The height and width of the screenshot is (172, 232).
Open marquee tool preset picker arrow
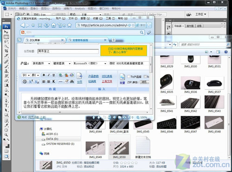[11, 14]
